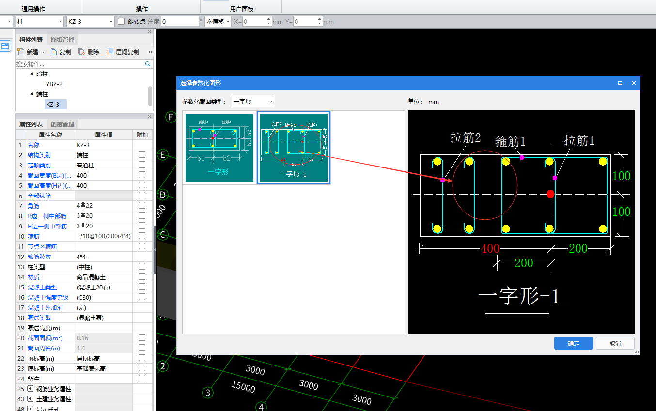The width and height of the screenshot is (656, 411).
Task: Increase the X offset stepper
Action: 269,19
